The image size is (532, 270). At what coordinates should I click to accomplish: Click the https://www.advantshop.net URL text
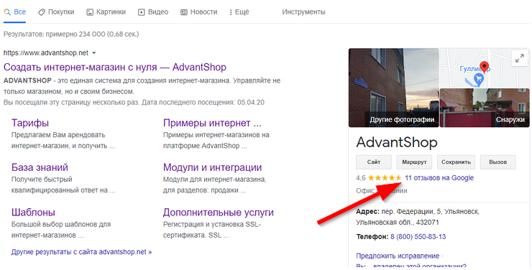[x=46, y=53]
